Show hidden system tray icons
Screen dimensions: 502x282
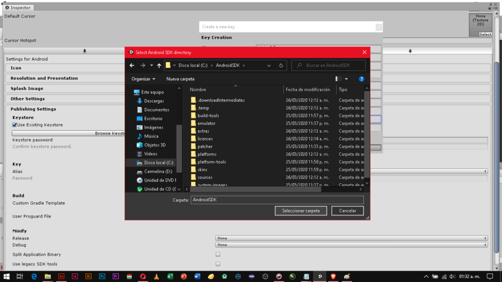click(x=426, y=277)
